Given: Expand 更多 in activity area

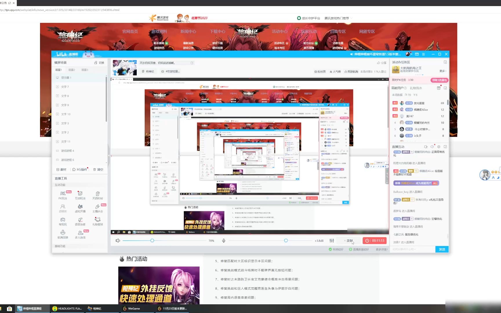Looking at the screenshot, I should point(443,71).
